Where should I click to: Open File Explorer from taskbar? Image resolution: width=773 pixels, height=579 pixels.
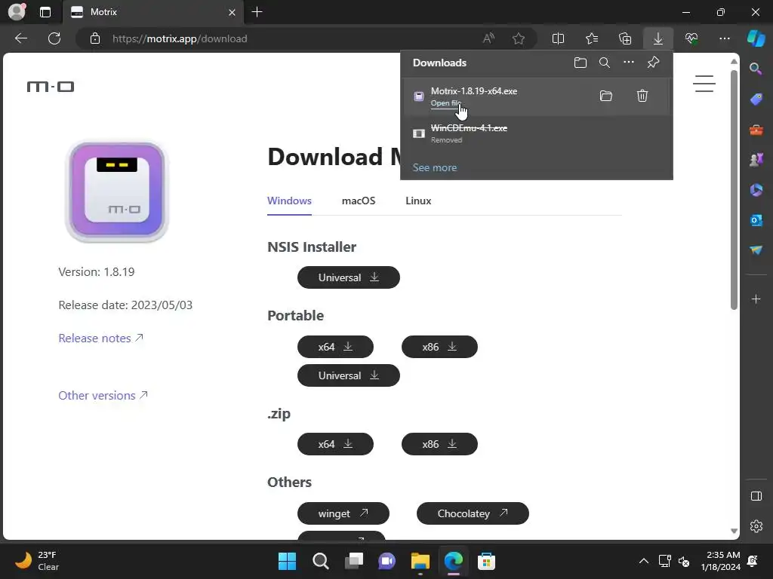[420, 561]
